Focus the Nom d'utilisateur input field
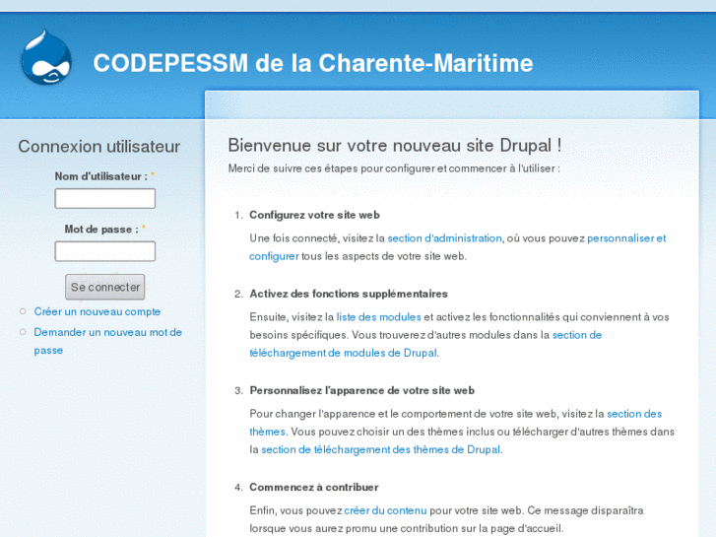The width and height of the screenshot is (716, 537). [105, 199]
